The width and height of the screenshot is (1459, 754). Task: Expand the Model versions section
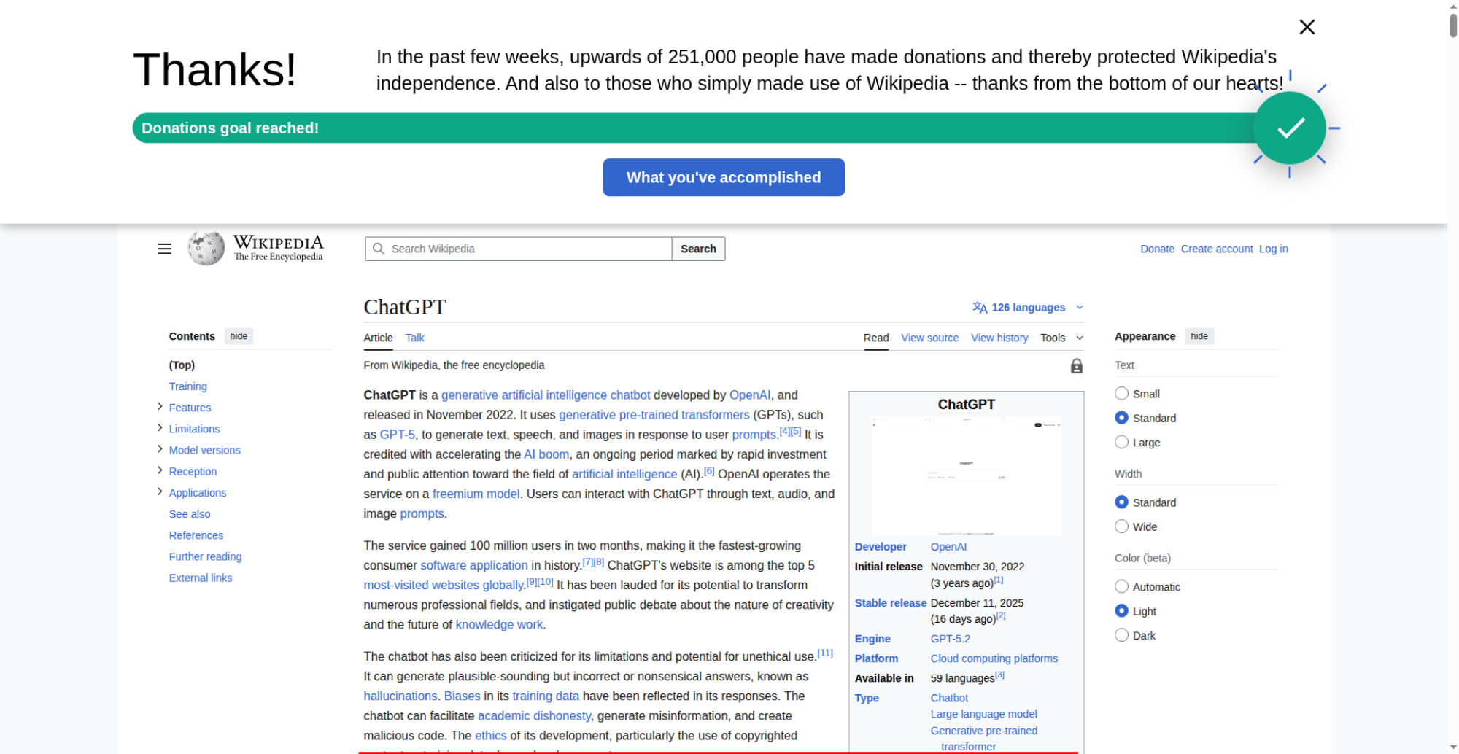pos(160,449)
